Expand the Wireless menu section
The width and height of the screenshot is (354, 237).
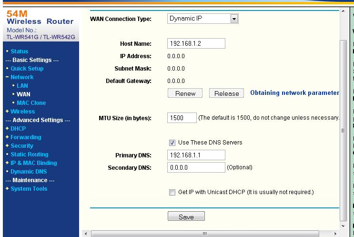[22, 112]
